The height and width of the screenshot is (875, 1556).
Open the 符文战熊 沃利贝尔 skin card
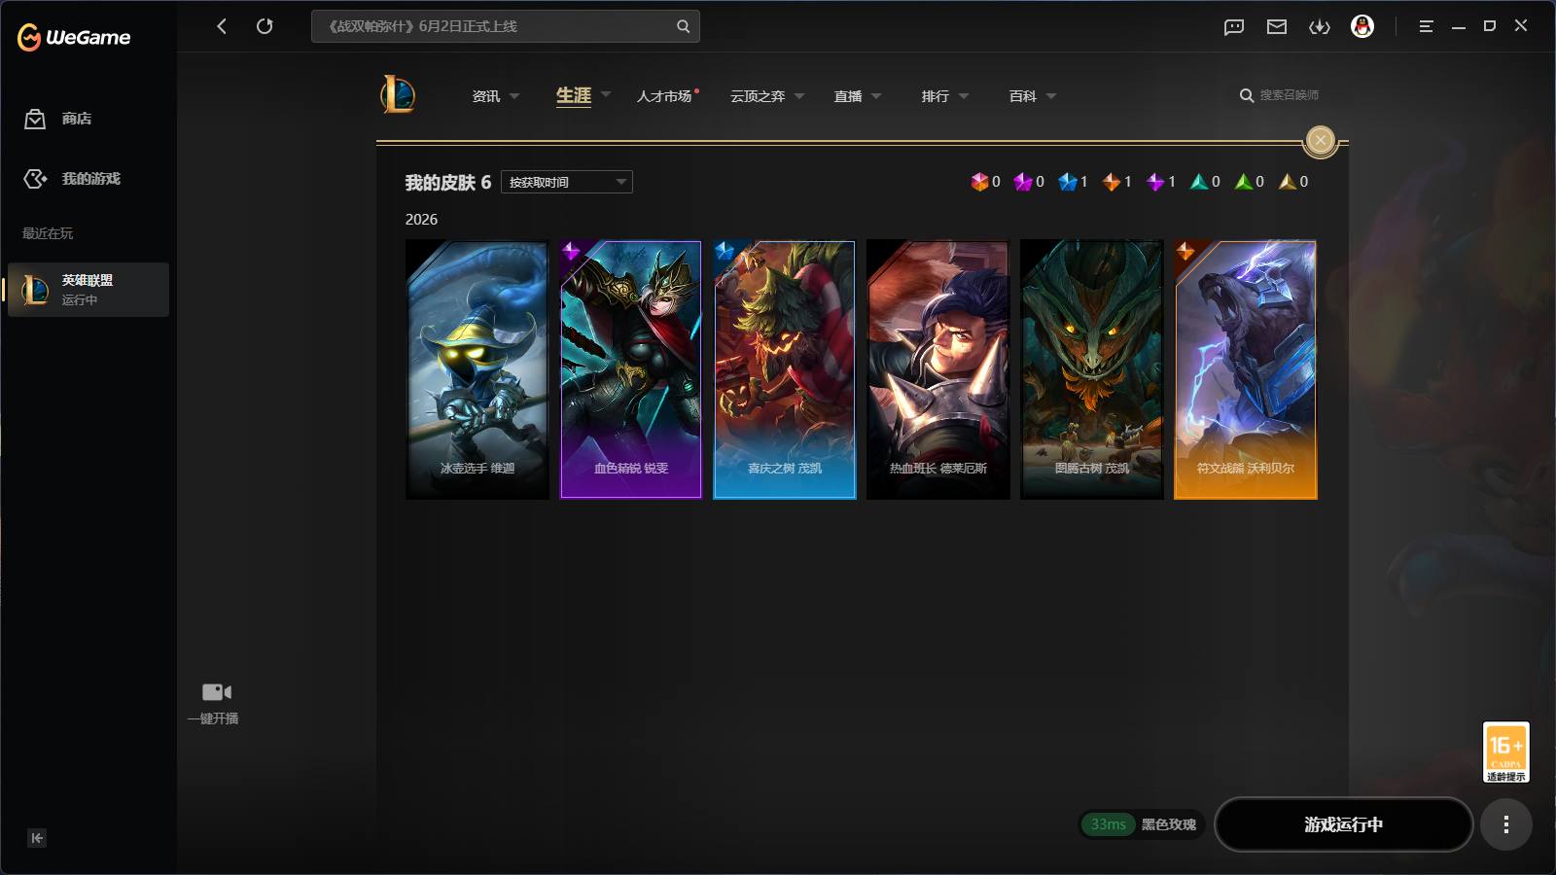(1246, 370)
